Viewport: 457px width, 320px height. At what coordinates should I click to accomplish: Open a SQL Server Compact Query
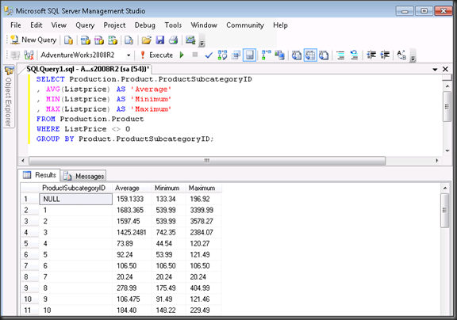coord(129,40)
